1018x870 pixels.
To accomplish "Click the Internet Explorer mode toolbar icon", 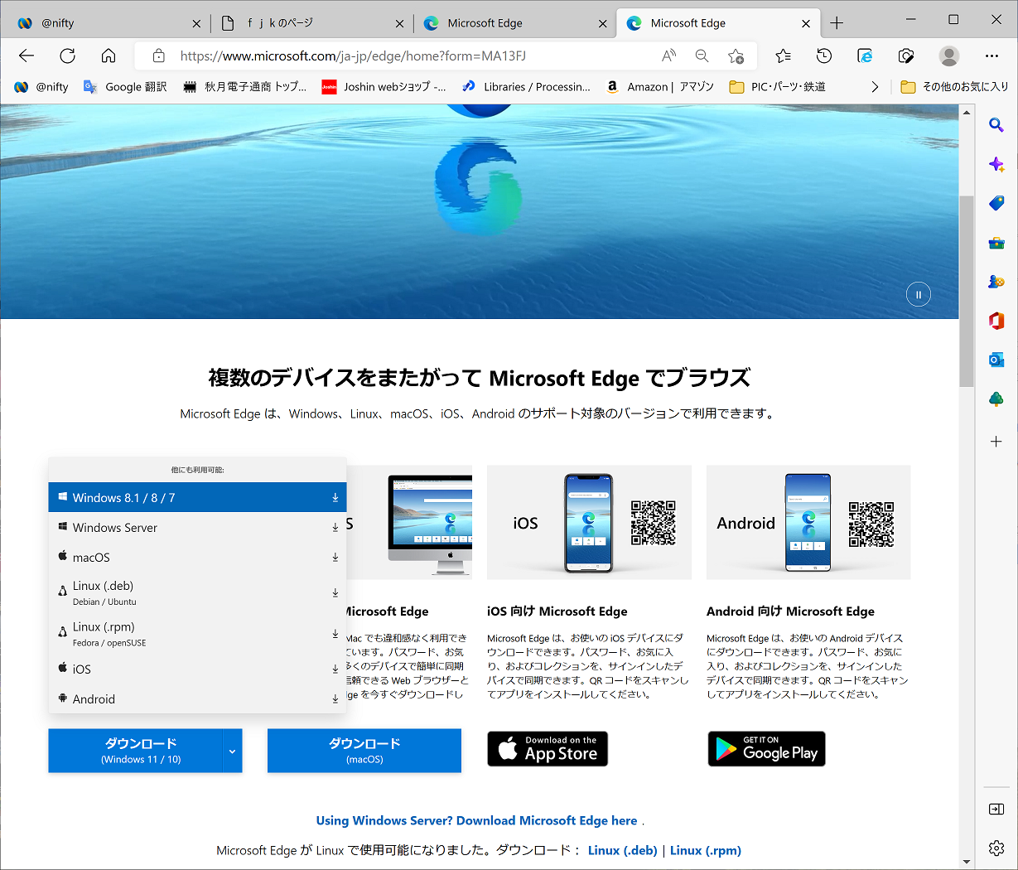I will pos(865,56).
